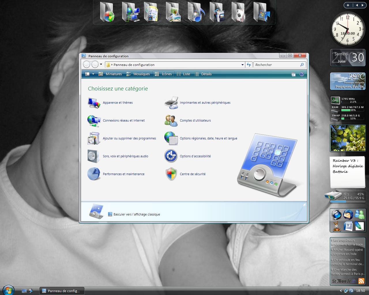Click Options régionales, date, heure et langue link
This screenshot has width=369, height=295.
(208, 138)
